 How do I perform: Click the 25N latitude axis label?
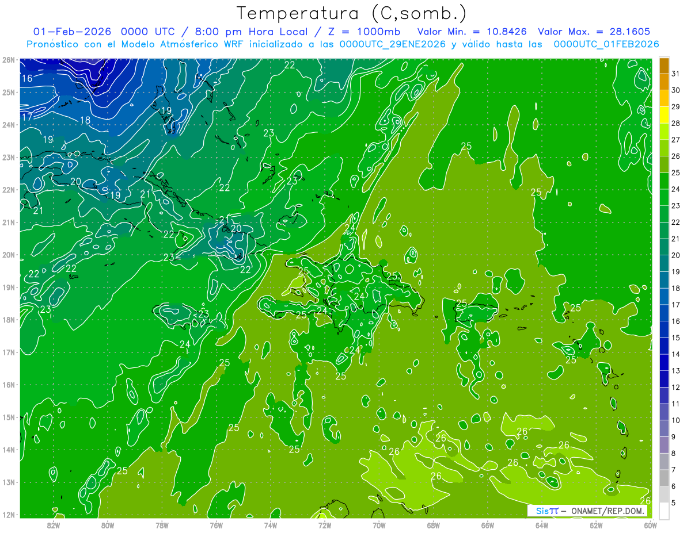pos(9,93)
